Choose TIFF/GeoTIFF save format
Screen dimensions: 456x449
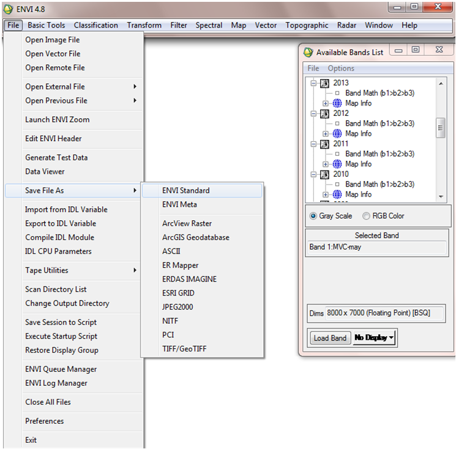202,349
